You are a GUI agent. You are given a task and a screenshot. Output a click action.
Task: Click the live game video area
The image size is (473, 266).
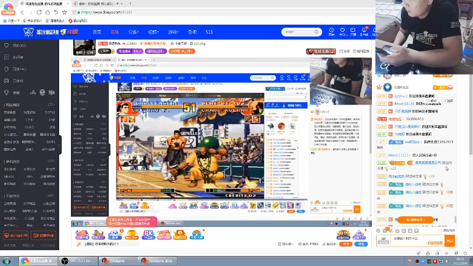point(221,142)
